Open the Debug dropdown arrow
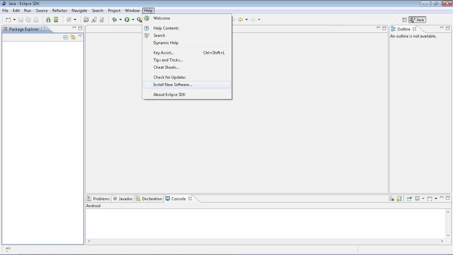 pos(120,20)
